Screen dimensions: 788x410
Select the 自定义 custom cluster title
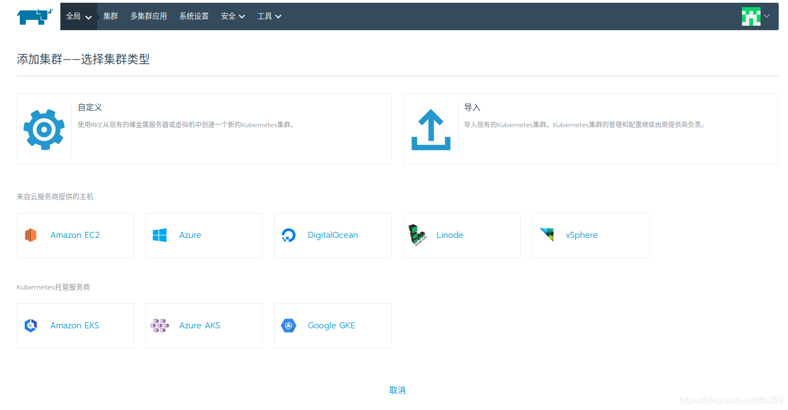coord(90,107)
